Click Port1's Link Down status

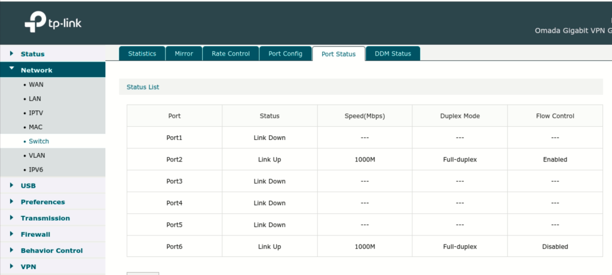[x=270, y=137]
